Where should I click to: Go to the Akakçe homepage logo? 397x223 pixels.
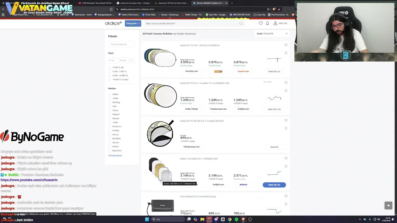click(x=113, y=23)
